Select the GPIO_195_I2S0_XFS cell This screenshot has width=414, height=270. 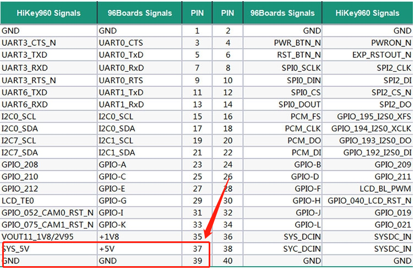[x=367, y=116]
